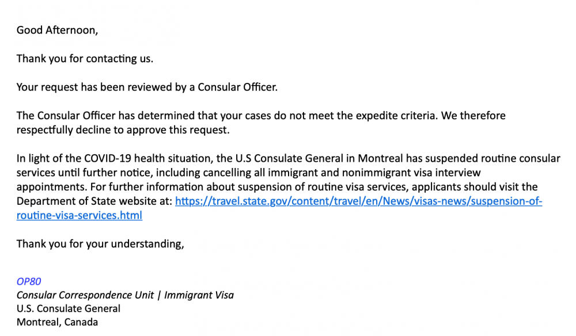Click the 'appointments. For further information' line
576x336 pixels.
(277, 187)
